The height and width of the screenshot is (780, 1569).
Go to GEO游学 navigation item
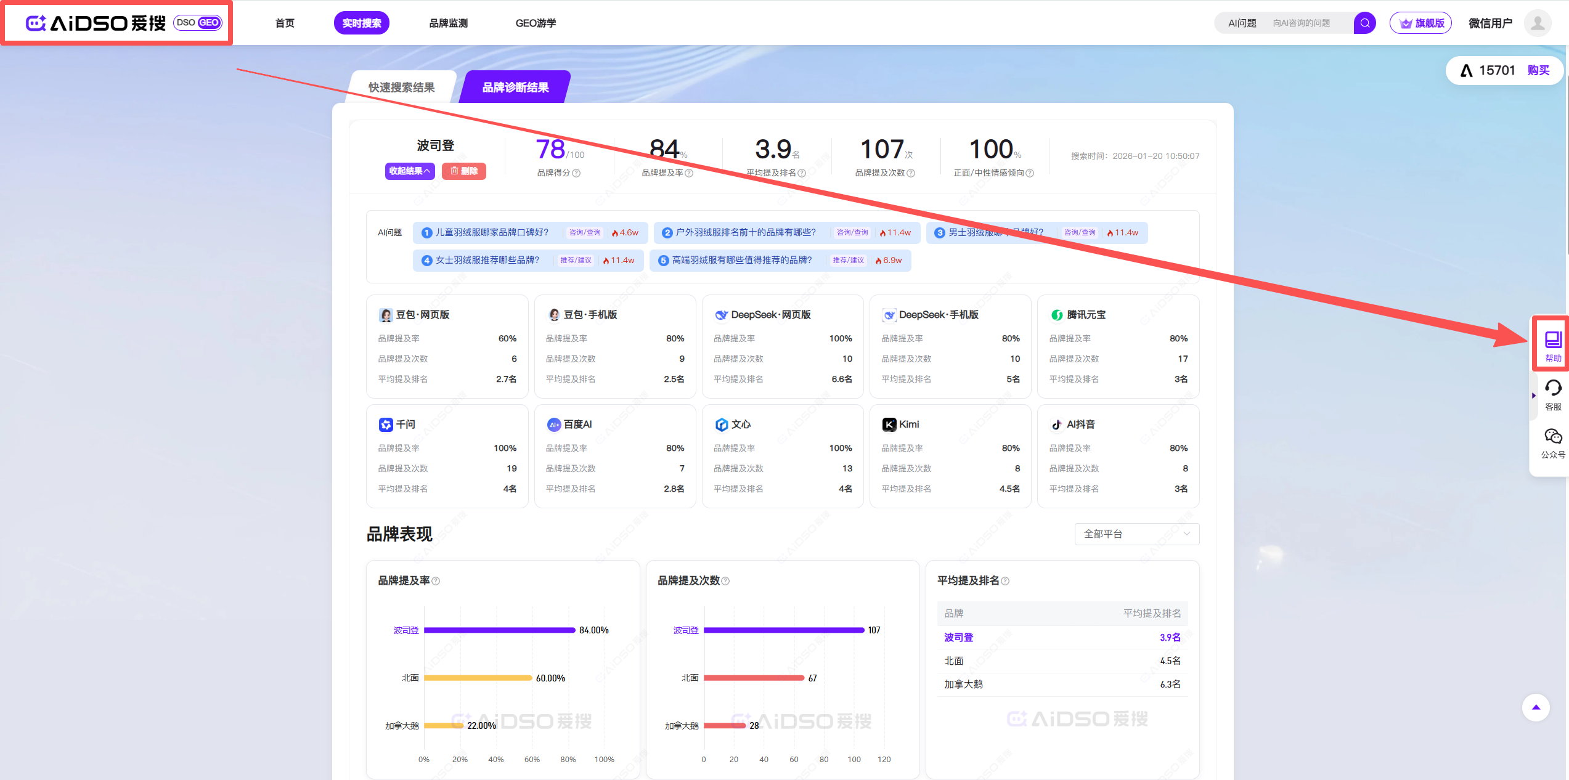click(535, 23)
